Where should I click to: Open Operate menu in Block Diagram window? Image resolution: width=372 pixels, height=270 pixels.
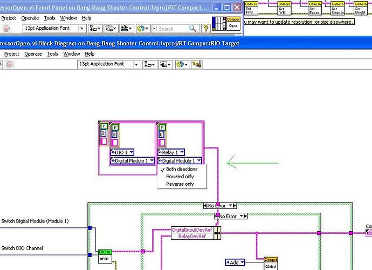coord(33,54)
